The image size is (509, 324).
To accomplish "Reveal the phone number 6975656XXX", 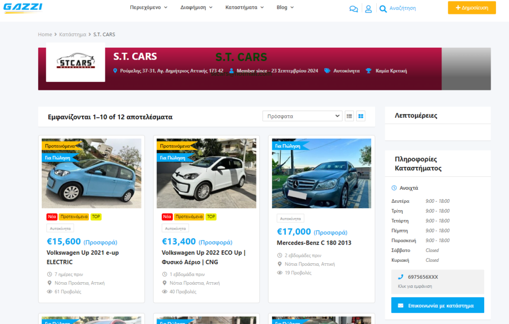I will click(x=437, y=281).
